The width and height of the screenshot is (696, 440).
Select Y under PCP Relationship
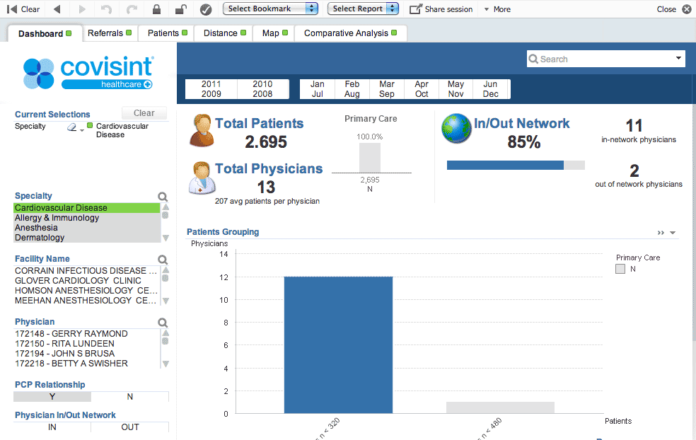coord(52,396)
